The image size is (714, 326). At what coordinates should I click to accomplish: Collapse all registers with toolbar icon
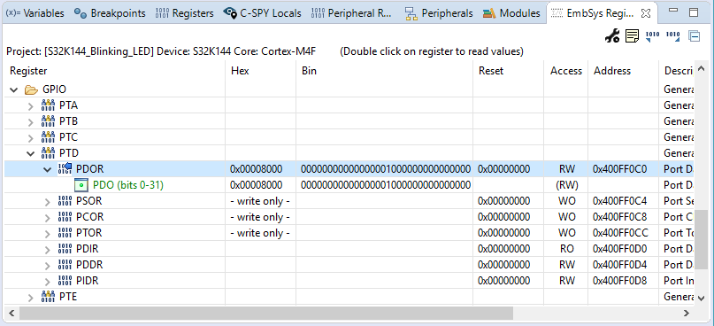[x=694, y=36]
